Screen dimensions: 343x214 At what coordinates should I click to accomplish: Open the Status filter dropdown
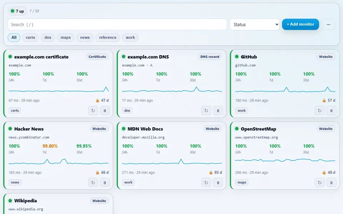click(255, 25)
